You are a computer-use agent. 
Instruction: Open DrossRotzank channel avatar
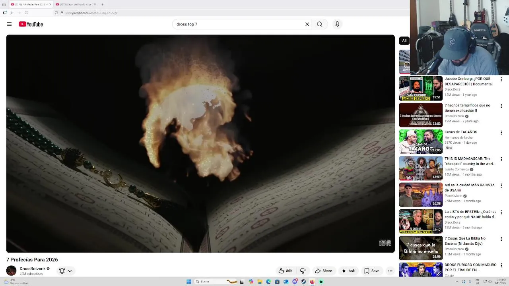(11, 271)
